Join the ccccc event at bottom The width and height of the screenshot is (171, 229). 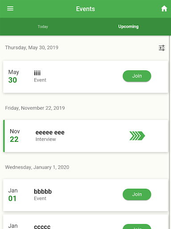click(x=137, y=227)
